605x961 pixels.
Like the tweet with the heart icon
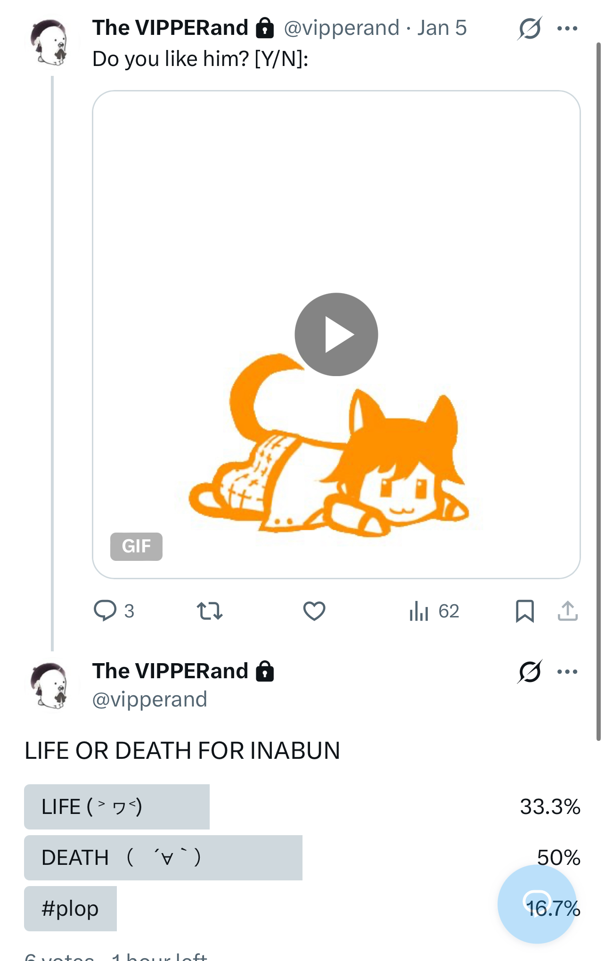[x=314, y=611]
